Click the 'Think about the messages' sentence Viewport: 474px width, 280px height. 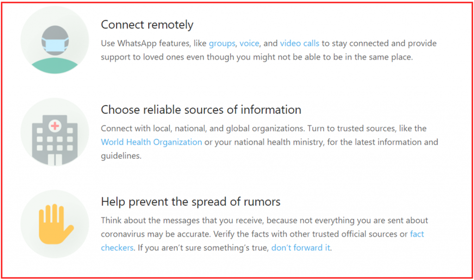pyautogui.click(x=264, y=227)
